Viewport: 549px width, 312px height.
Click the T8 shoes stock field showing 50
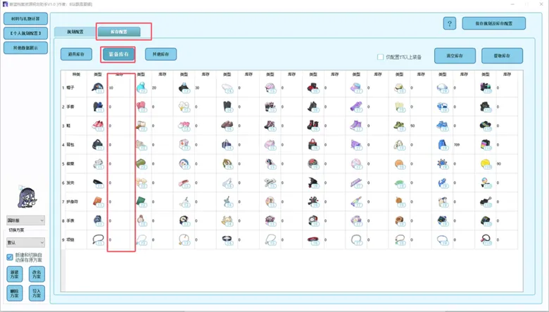pyautogui.click(x=421, y=125)
